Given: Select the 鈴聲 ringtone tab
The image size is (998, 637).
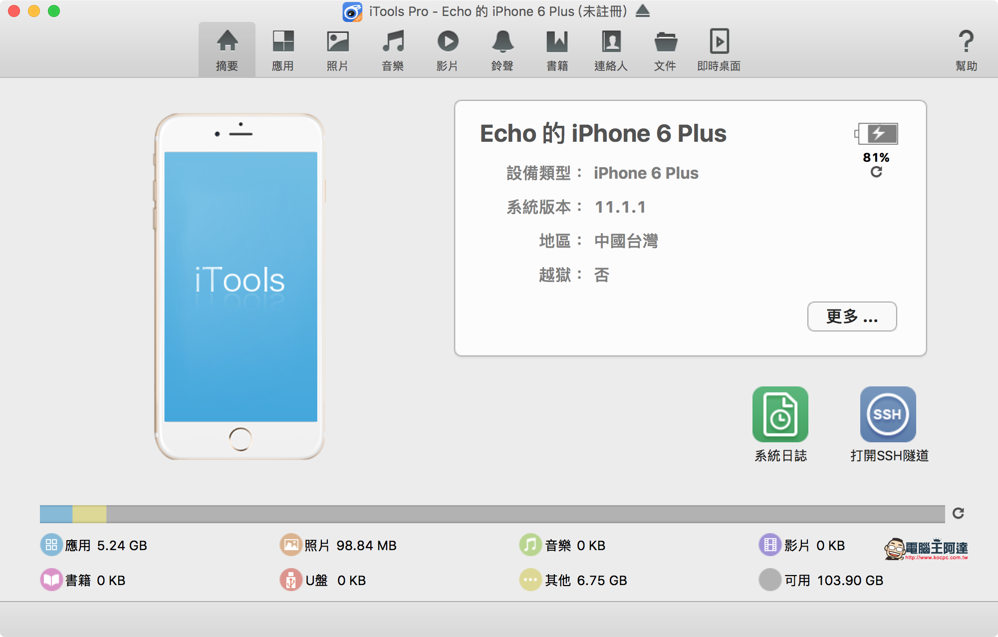Looking at the screenshot, I should click(x=502, y=50).
